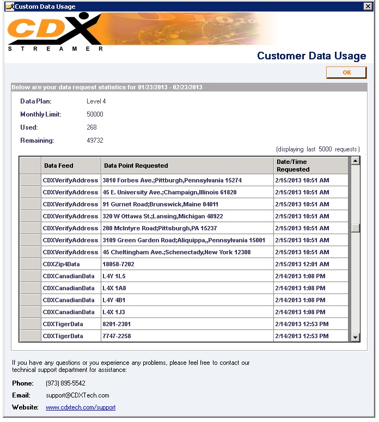This screenshot has width=379, height=422.
Task: Select the L4Y 1L5 postal code cell
Action: (187, 276)
